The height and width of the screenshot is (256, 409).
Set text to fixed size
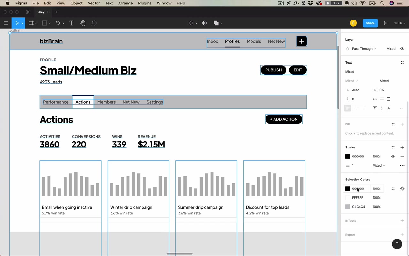[x=389, y=99]
